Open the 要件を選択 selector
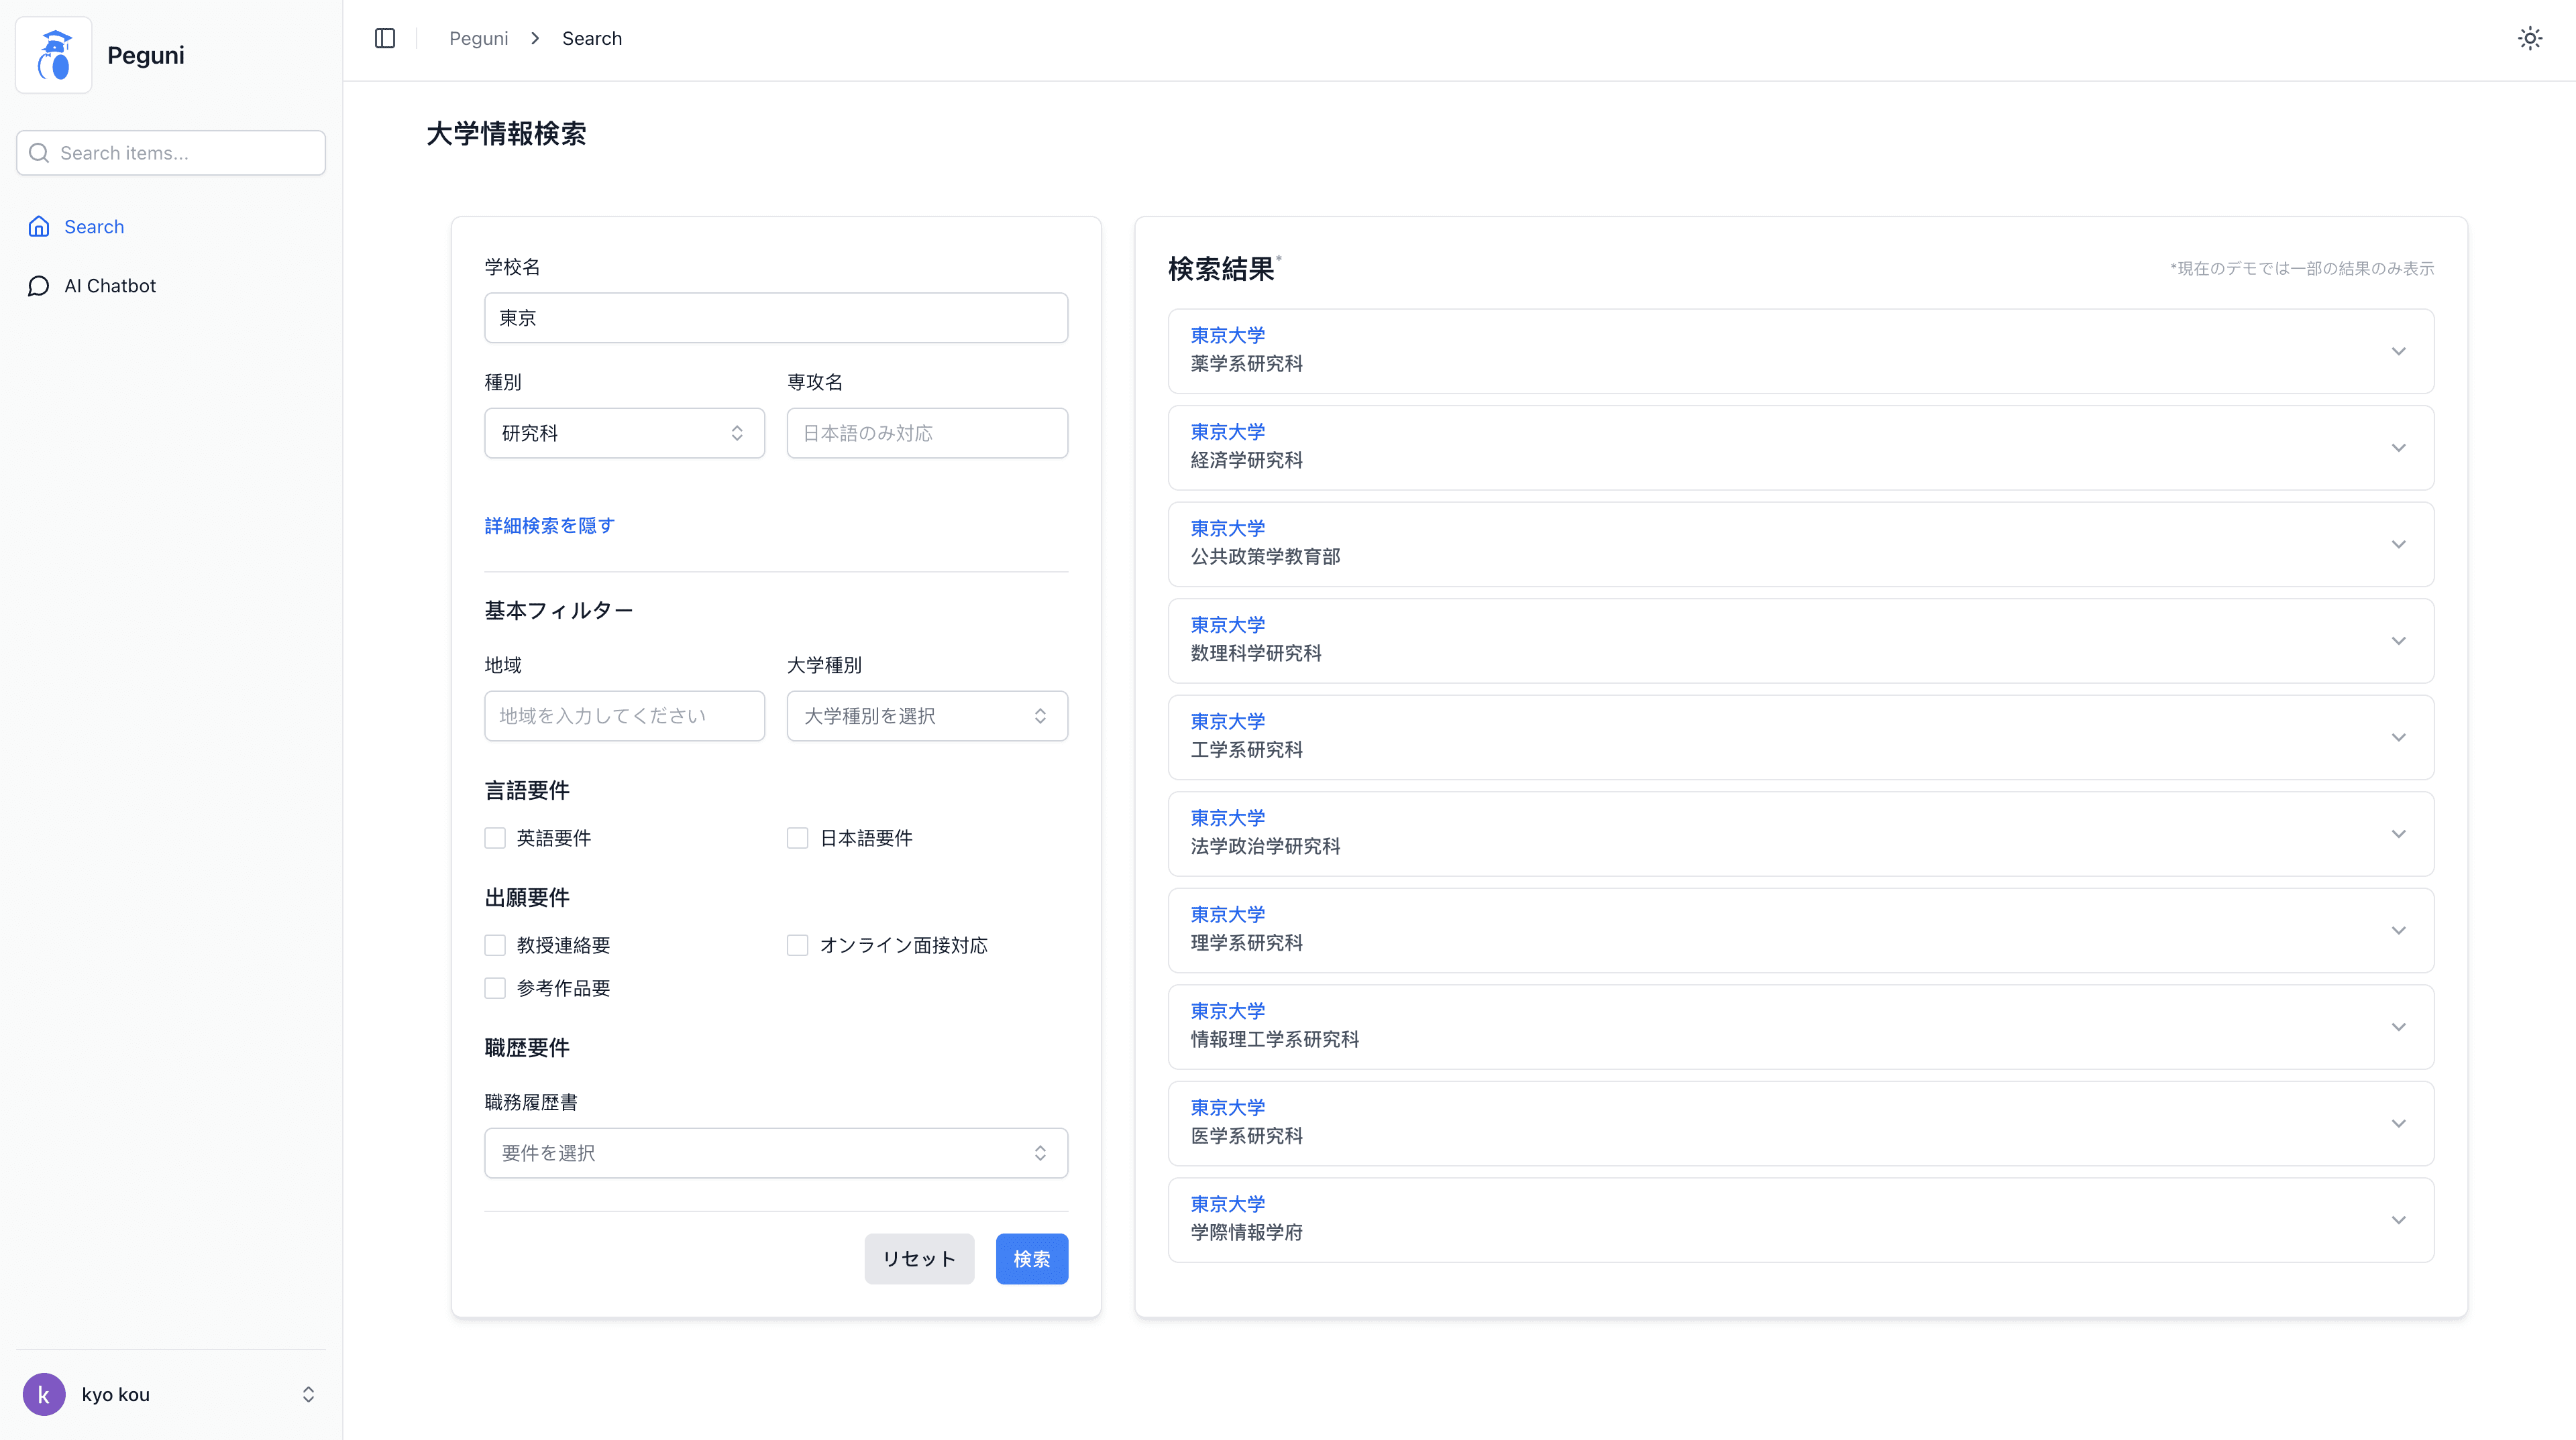2576x1440 pixels. 775,1152
